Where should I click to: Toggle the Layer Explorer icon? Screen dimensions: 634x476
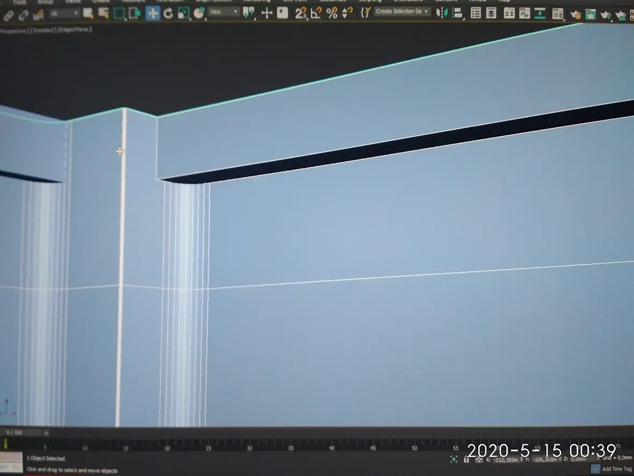point(491,13)
